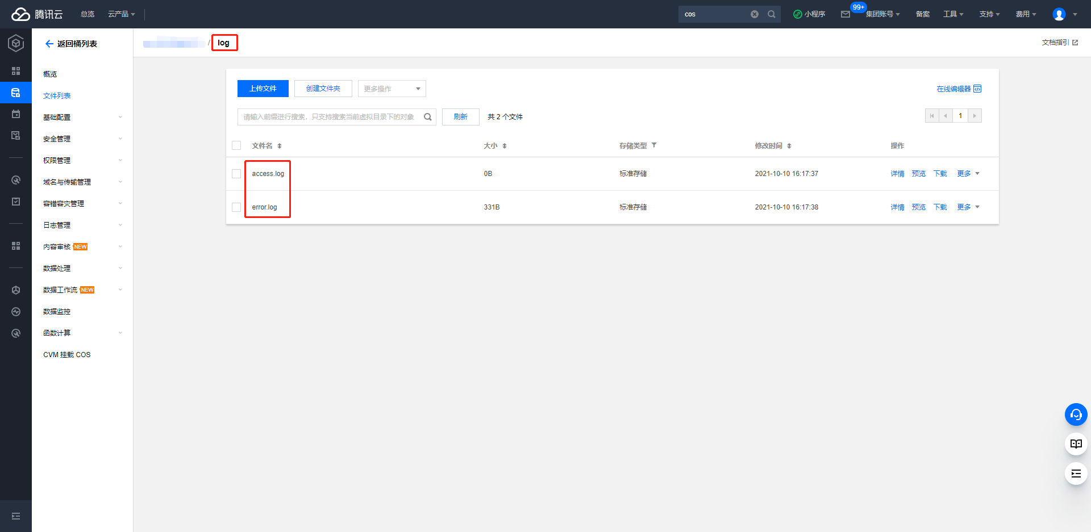Open online editor (在线编辑器)

(x=959, y=89)
